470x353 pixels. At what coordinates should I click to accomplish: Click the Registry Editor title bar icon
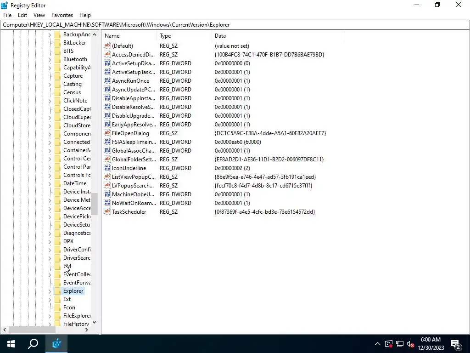4,5
